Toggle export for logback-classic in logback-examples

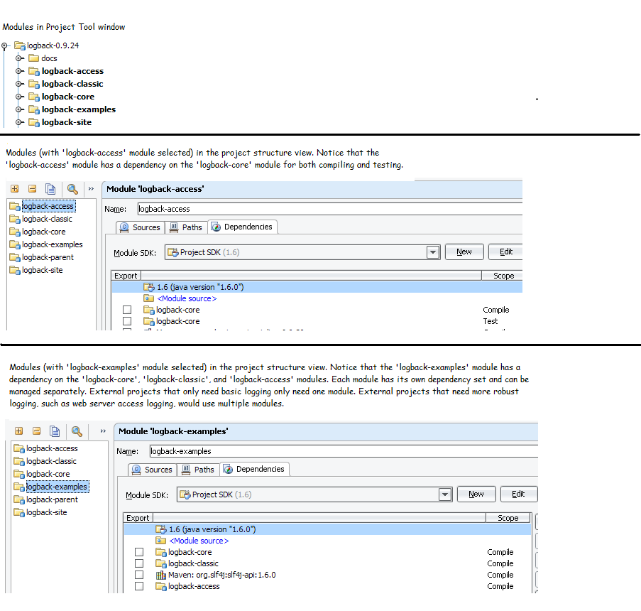coord(139,563)
